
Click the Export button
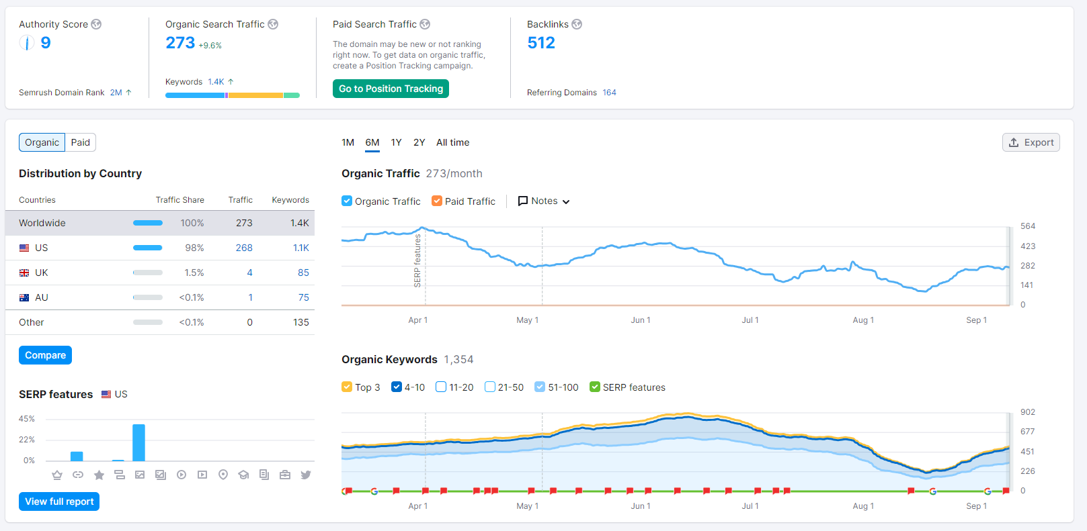1031,142
